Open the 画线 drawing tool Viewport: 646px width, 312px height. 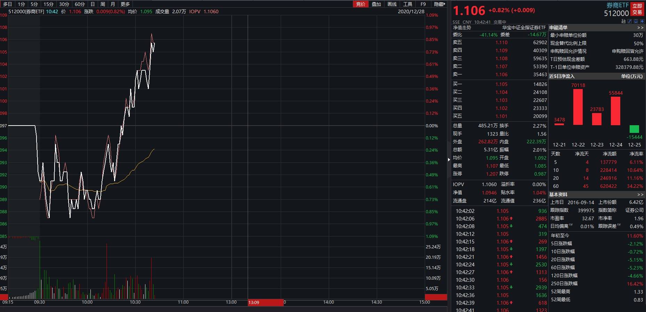coord(392,4)
